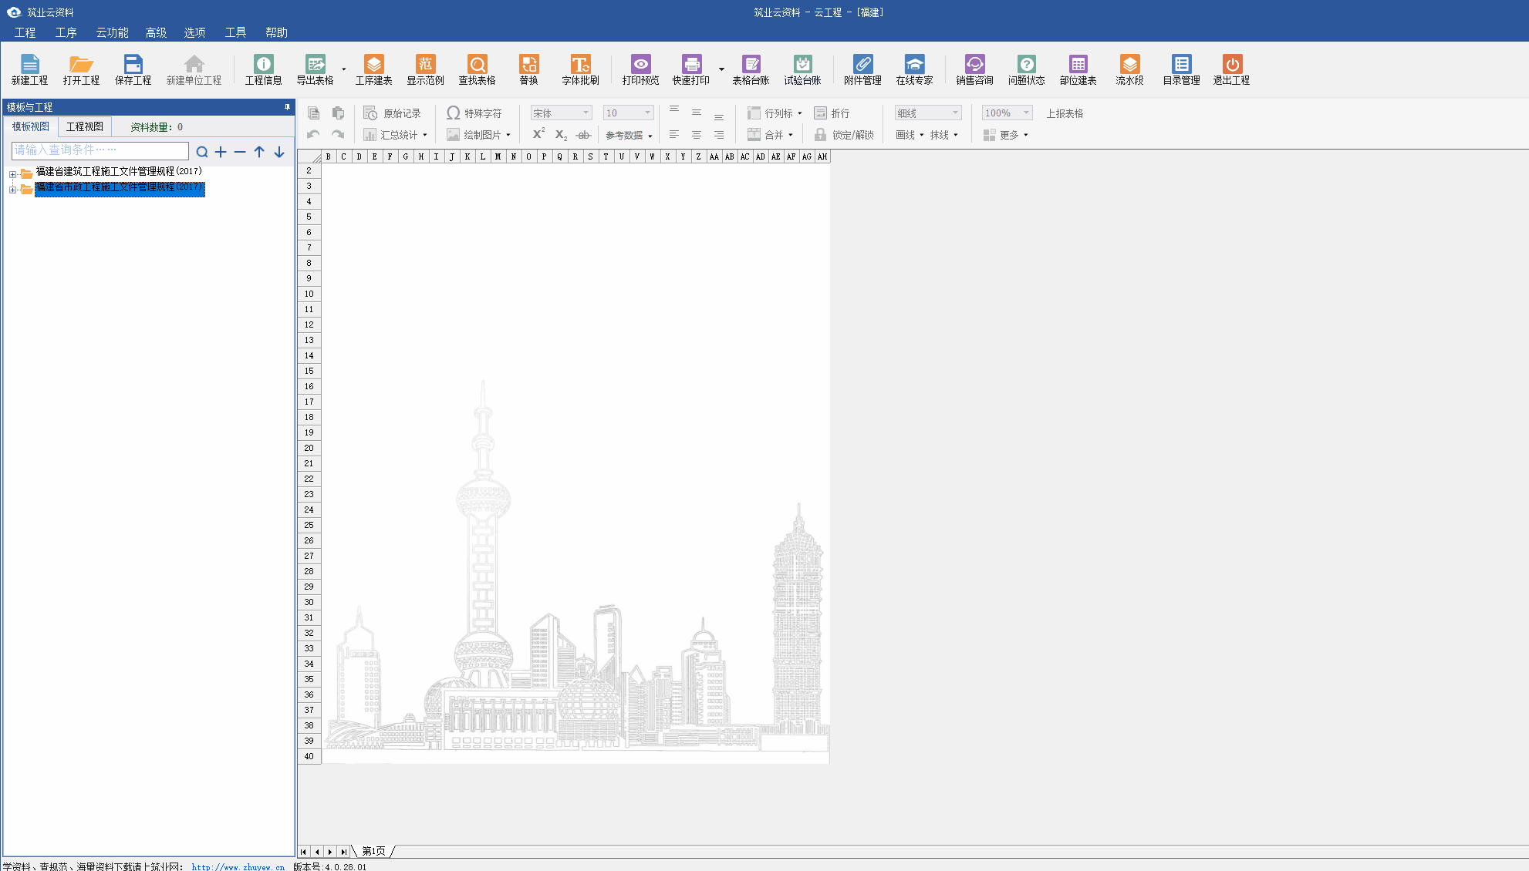Click the template search input field
This screenshot has height=871, width=1529.
[x=100, y=150]
